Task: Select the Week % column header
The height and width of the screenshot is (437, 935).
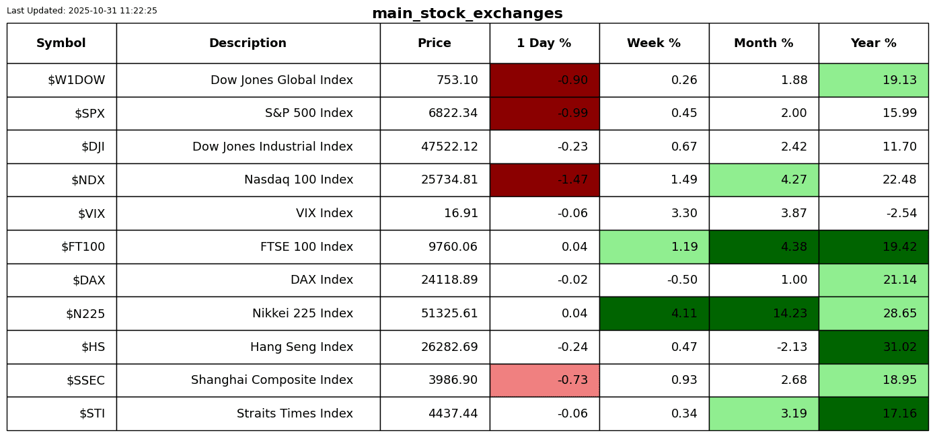Action: click(654, 44)
